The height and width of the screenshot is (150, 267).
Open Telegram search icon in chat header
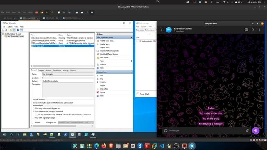pos(253,30)
